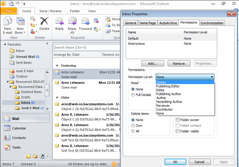Open the Tasks navigation pane
The width and height of the screenshot is (239, 167).
[x=26, y=147]
